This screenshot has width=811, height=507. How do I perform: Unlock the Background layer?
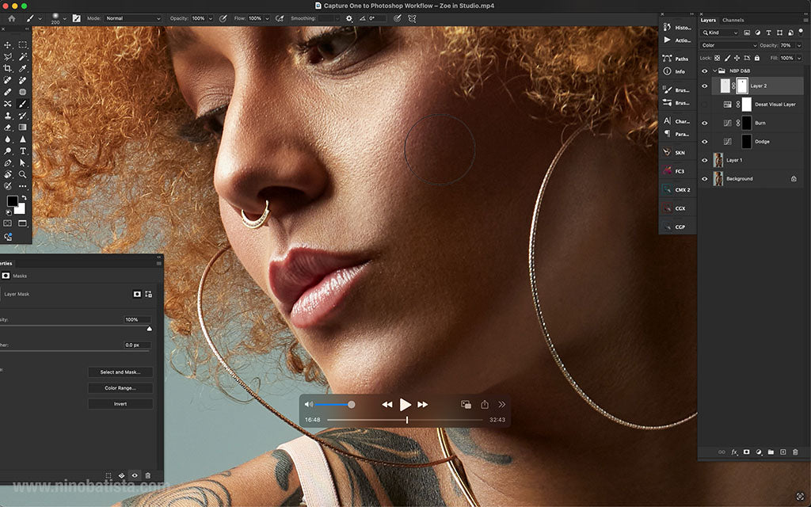[x=794, y=179]
